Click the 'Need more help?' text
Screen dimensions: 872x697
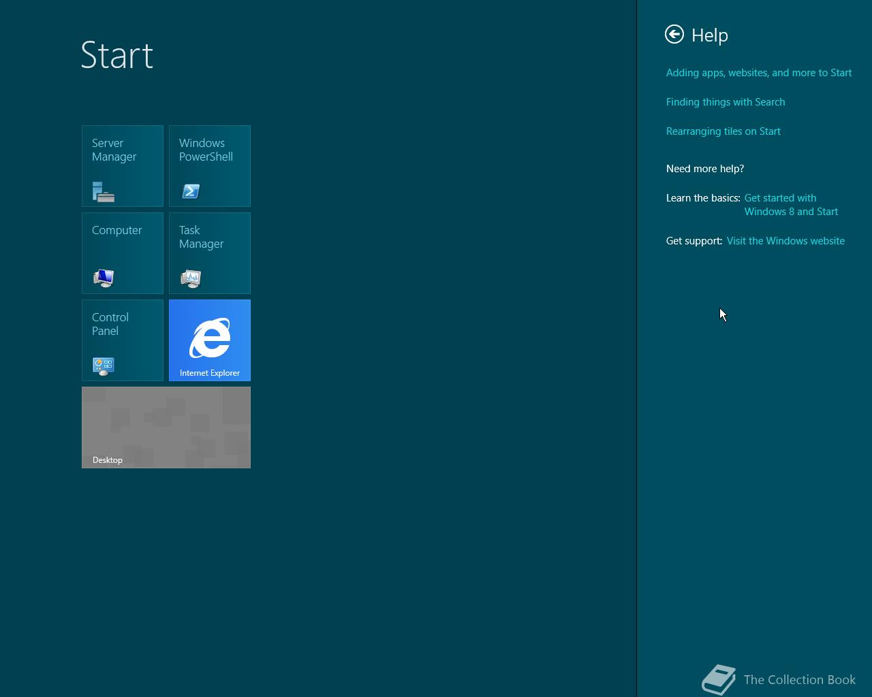click(705, 169)
